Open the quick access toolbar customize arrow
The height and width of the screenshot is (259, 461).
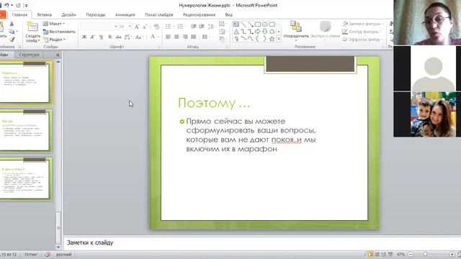tap(26, 6)
